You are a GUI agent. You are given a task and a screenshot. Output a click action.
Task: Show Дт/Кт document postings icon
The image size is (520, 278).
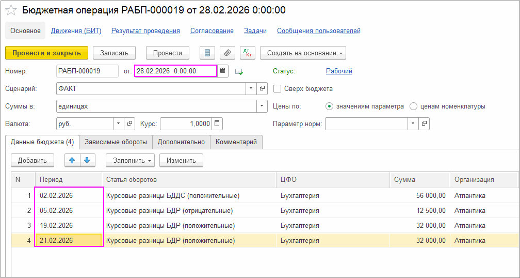[248, 53]
